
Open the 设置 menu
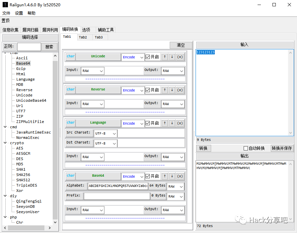[x=19, y=13]
